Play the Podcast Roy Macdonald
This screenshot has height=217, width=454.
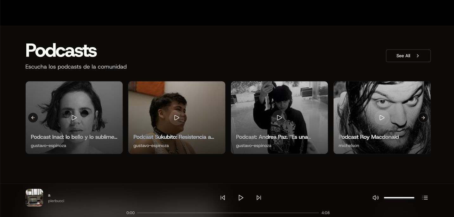382,117
